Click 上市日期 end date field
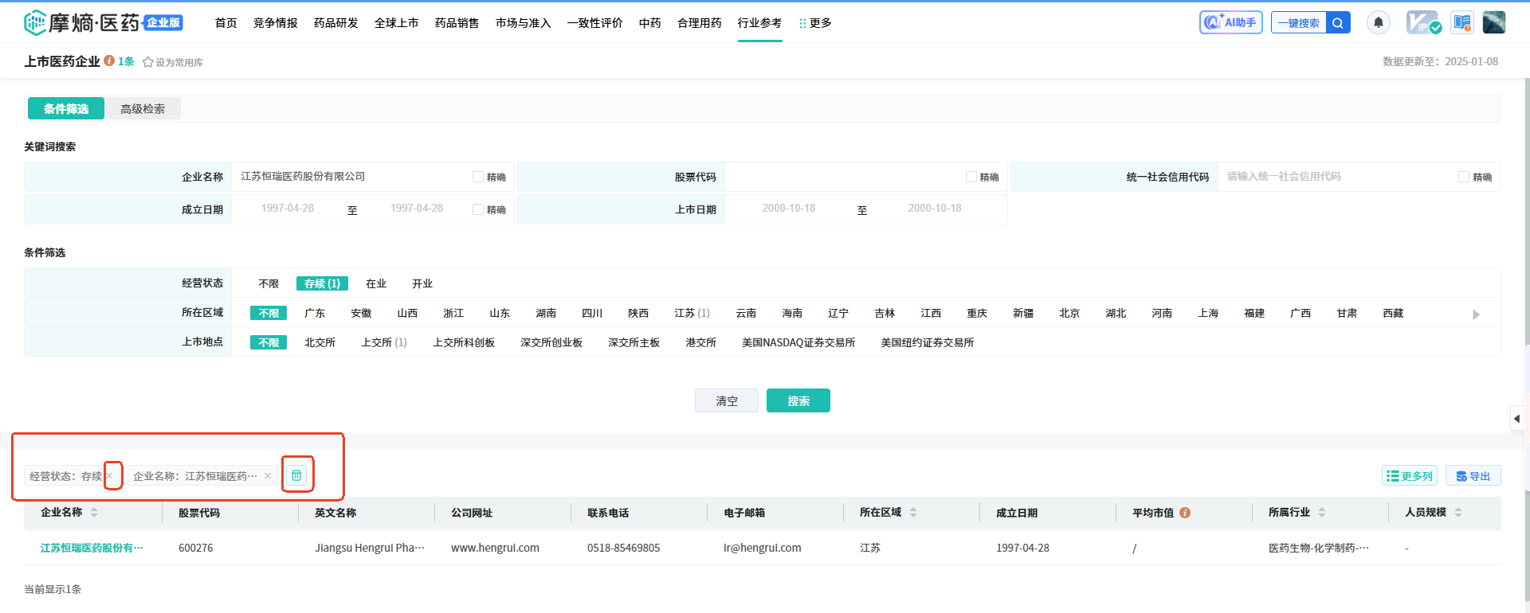This screenshot has height=613, width=1530. point(935,209)
